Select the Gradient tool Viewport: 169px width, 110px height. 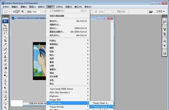pos(5,68)
